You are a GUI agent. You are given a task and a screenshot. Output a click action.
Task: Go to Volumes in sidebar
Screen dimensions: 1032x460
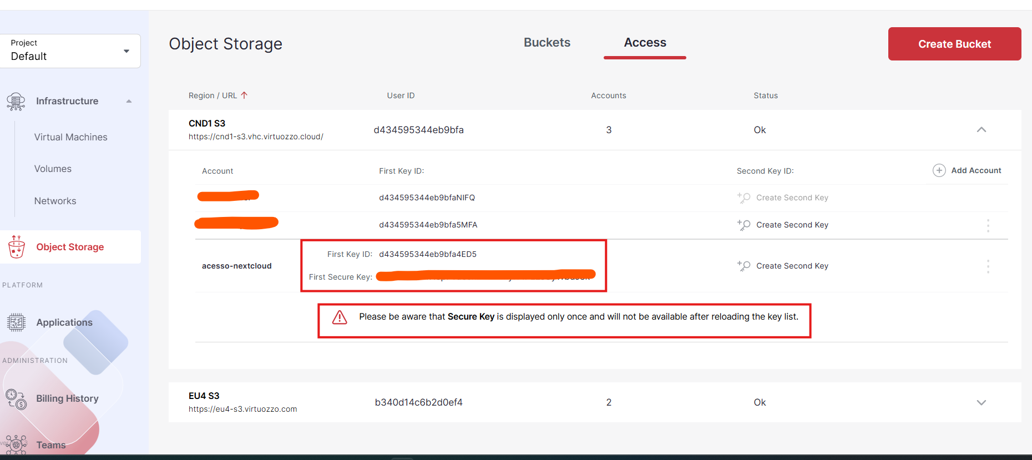pyautogui.click(x=53, y=169)
